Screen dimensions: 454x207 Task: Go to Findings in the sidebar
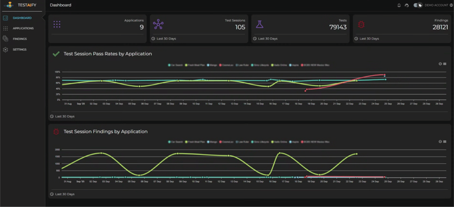pyautogui.click(x=20, y=39)
